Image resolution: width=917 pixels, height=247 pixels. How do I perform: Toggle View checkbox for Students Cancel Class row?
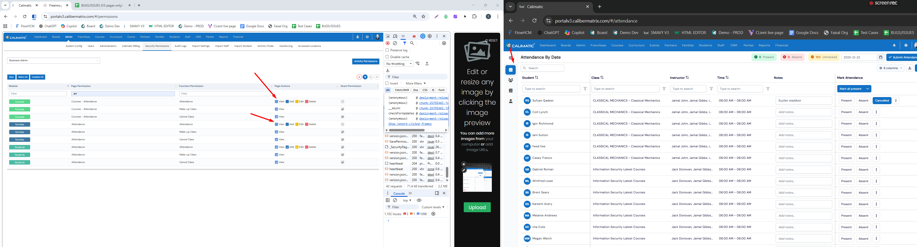(x=276, y=162)
